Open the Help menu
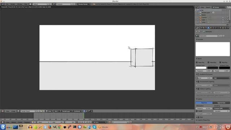Screen dimensions: 231x130 26,4
